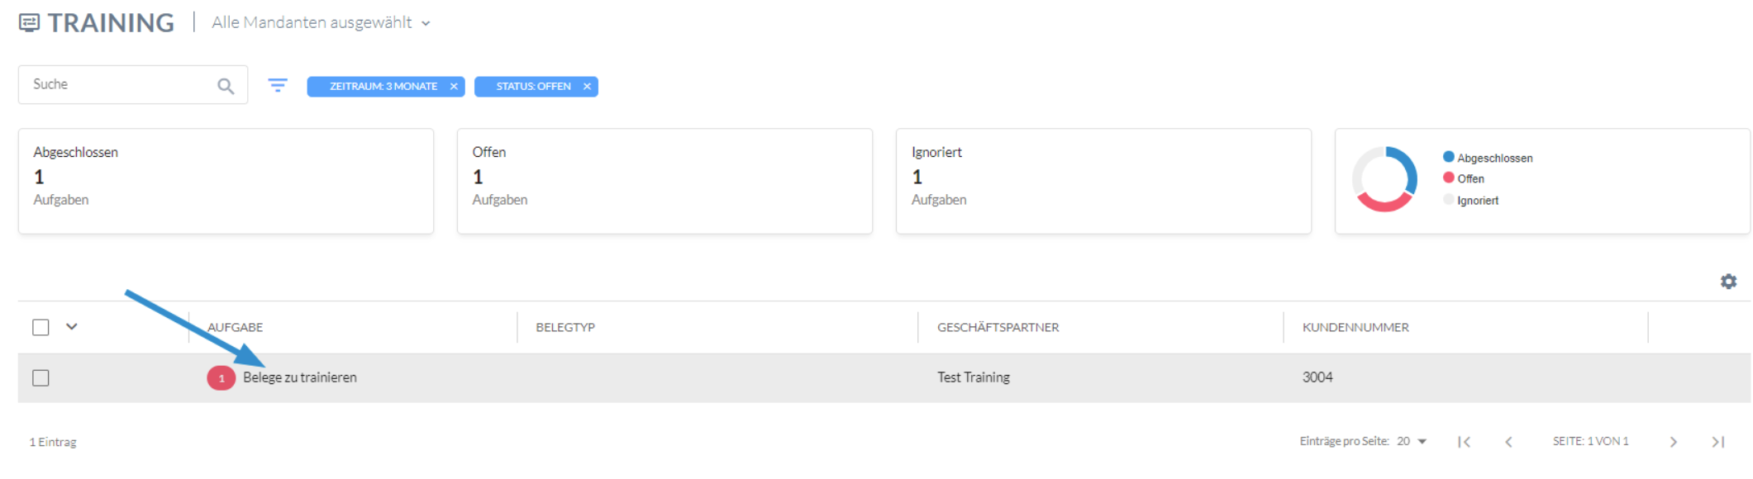Go to the previous page
This screenshot has height=479, width=1753.
coord(1508,442)
